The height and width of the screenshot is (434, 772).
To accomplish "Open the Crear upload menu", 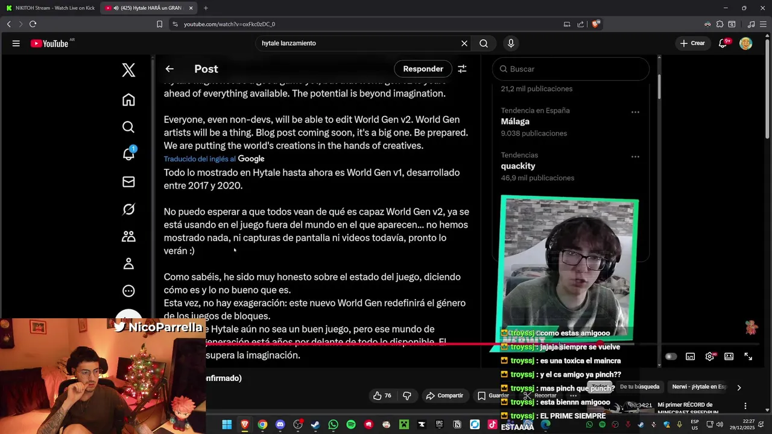I will pyautogui.click(x=692, y=43).
